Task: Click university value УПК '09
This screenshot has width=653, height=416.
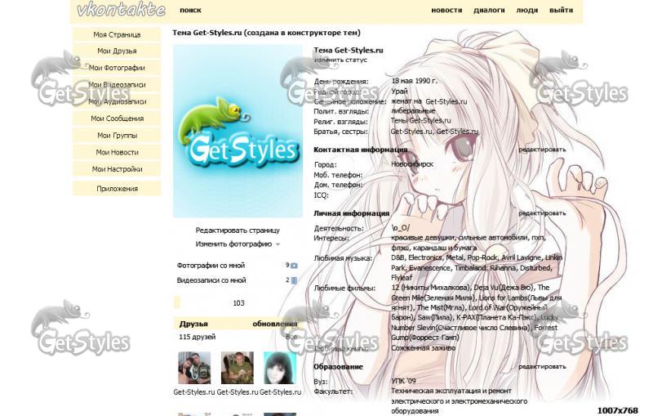Action: 403,381
